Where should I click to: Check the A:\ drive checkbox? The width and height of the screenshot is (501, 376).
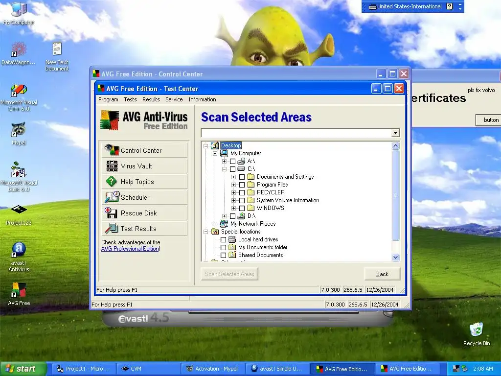click(232, 161)
